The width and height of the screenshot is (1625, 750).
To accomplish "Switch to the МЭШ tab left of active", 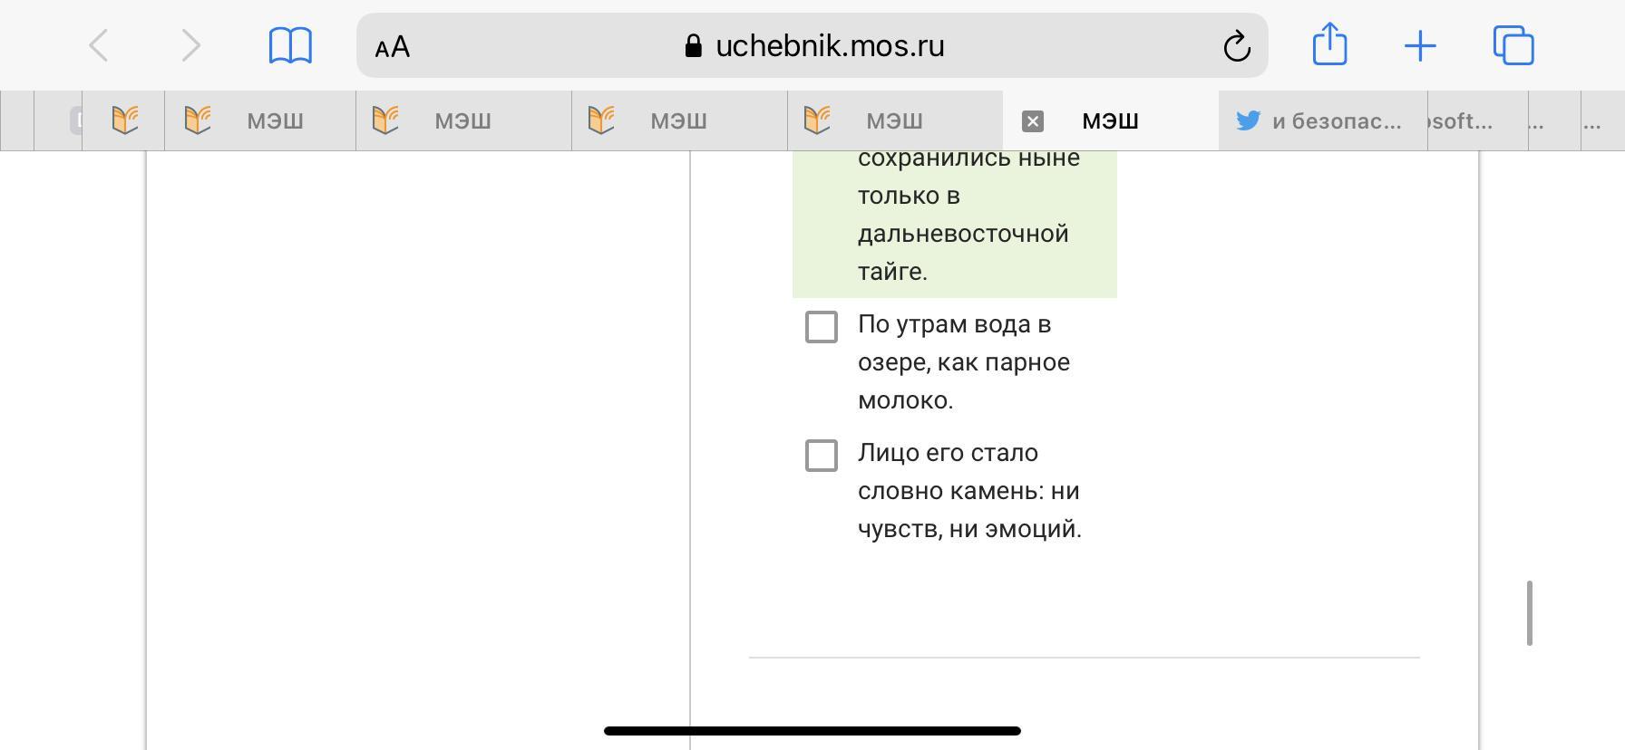I will [894, 121].
